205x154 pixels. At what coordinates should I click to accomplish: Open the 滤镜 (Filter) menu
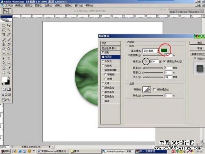point(59,5)
